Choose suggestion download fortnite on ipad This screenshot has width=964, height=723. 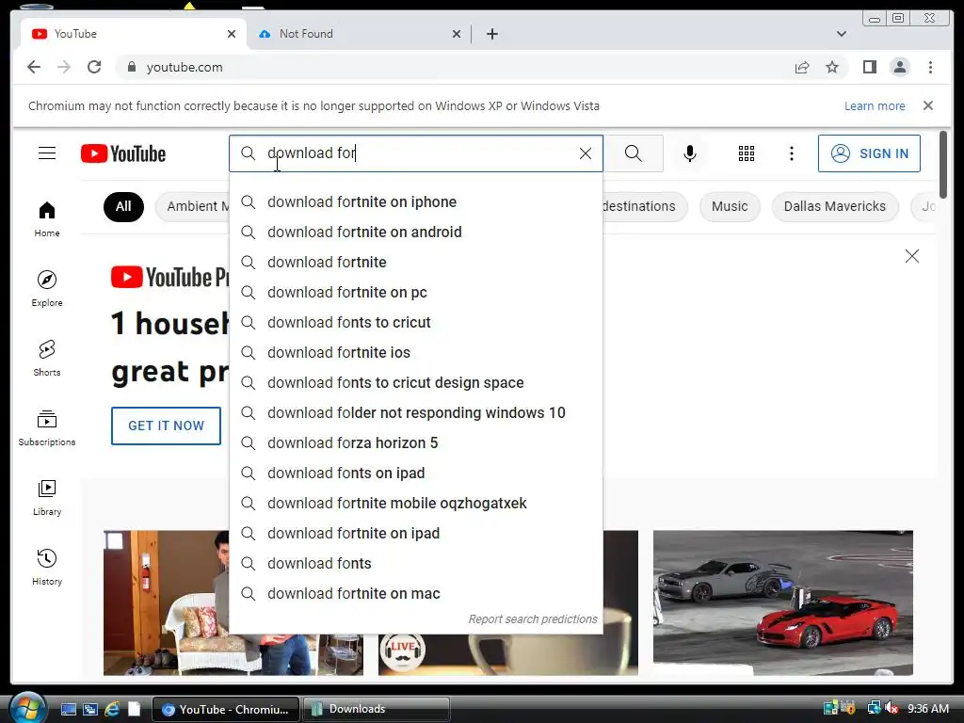pyautogui.click(x=416, y=533)
